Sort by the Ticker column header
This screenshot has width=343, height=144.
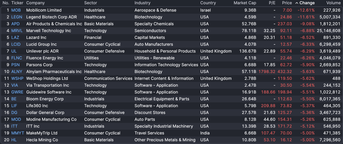tap(17, 3)
